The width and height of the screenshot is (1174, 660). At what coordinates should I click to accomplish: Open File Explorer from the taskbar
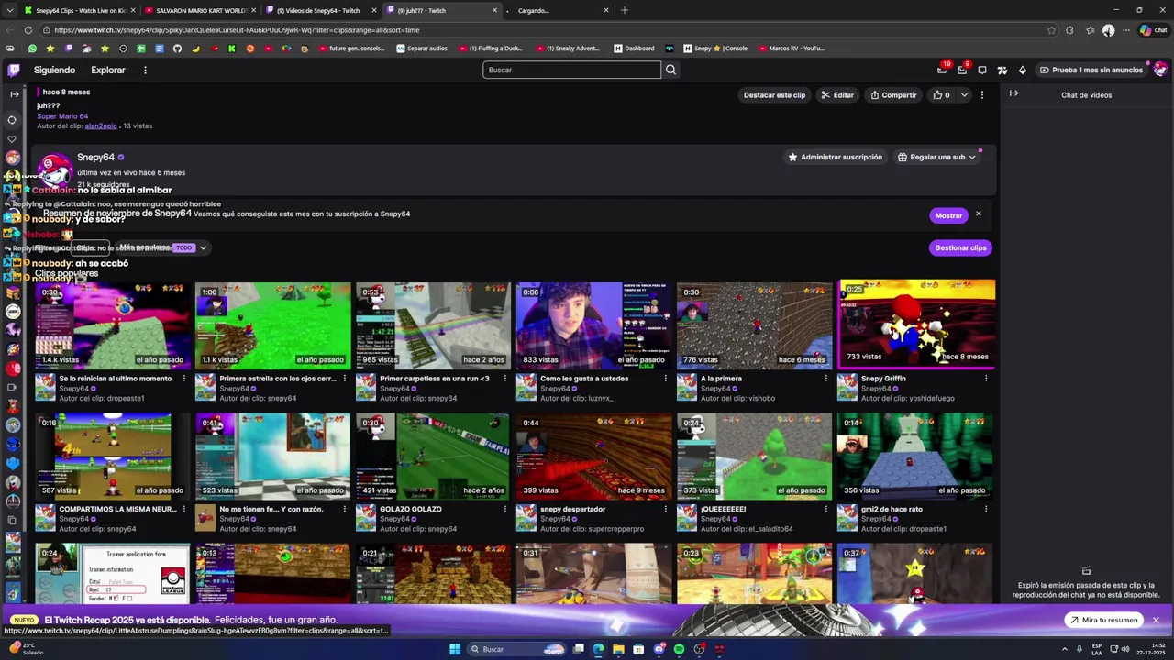[x=618, y=649]
